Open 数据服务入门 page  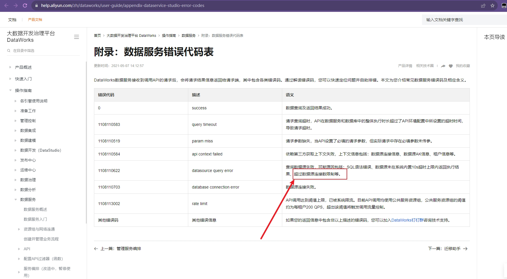point(35,219)
